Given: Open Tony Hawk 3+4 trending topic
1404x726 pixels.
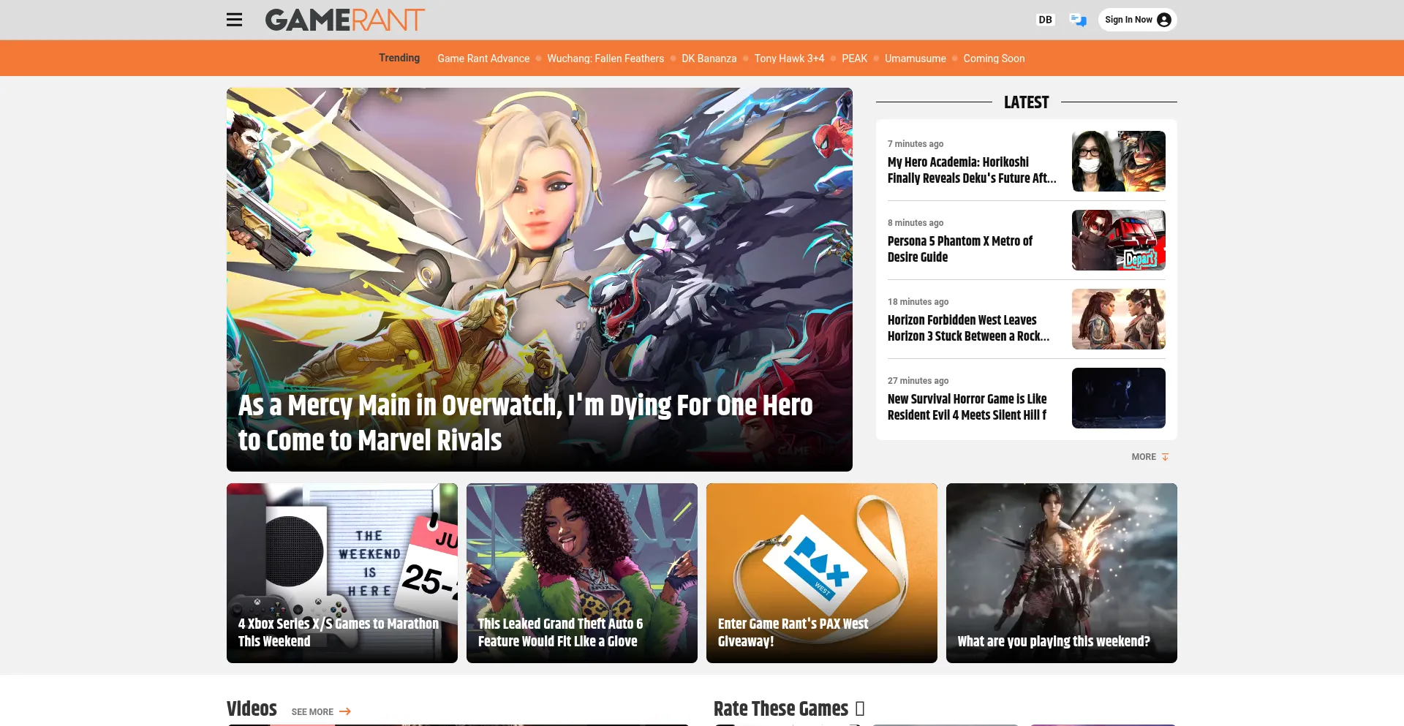Looking at the screenshot, I should pos(789,58).
